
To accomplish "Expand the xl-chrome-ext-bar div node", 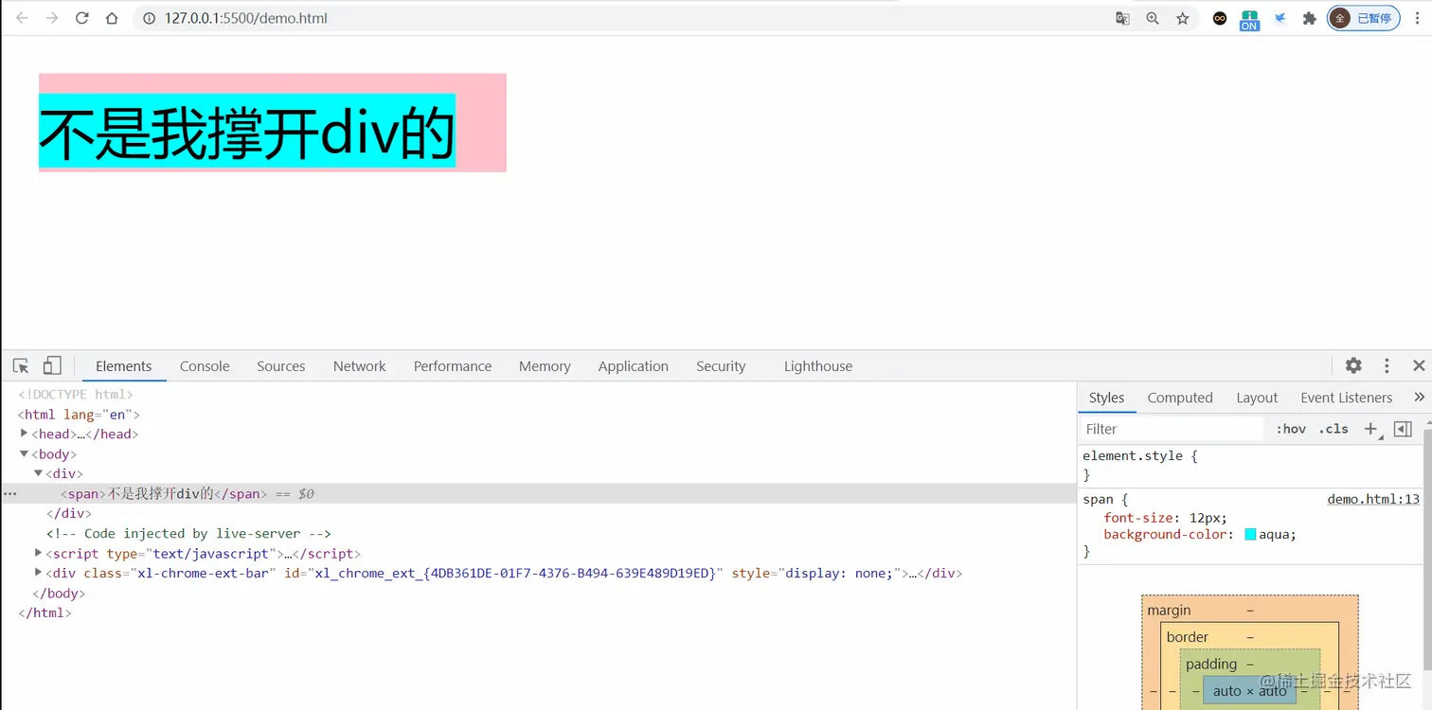I will 39,573.
